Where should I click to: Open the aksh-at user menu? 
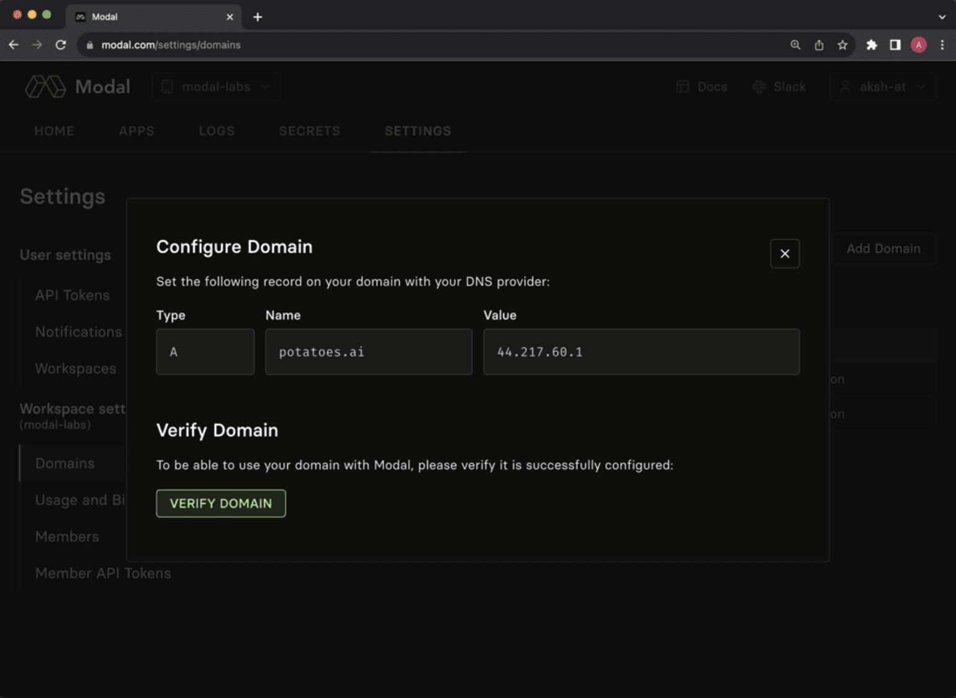883,87
